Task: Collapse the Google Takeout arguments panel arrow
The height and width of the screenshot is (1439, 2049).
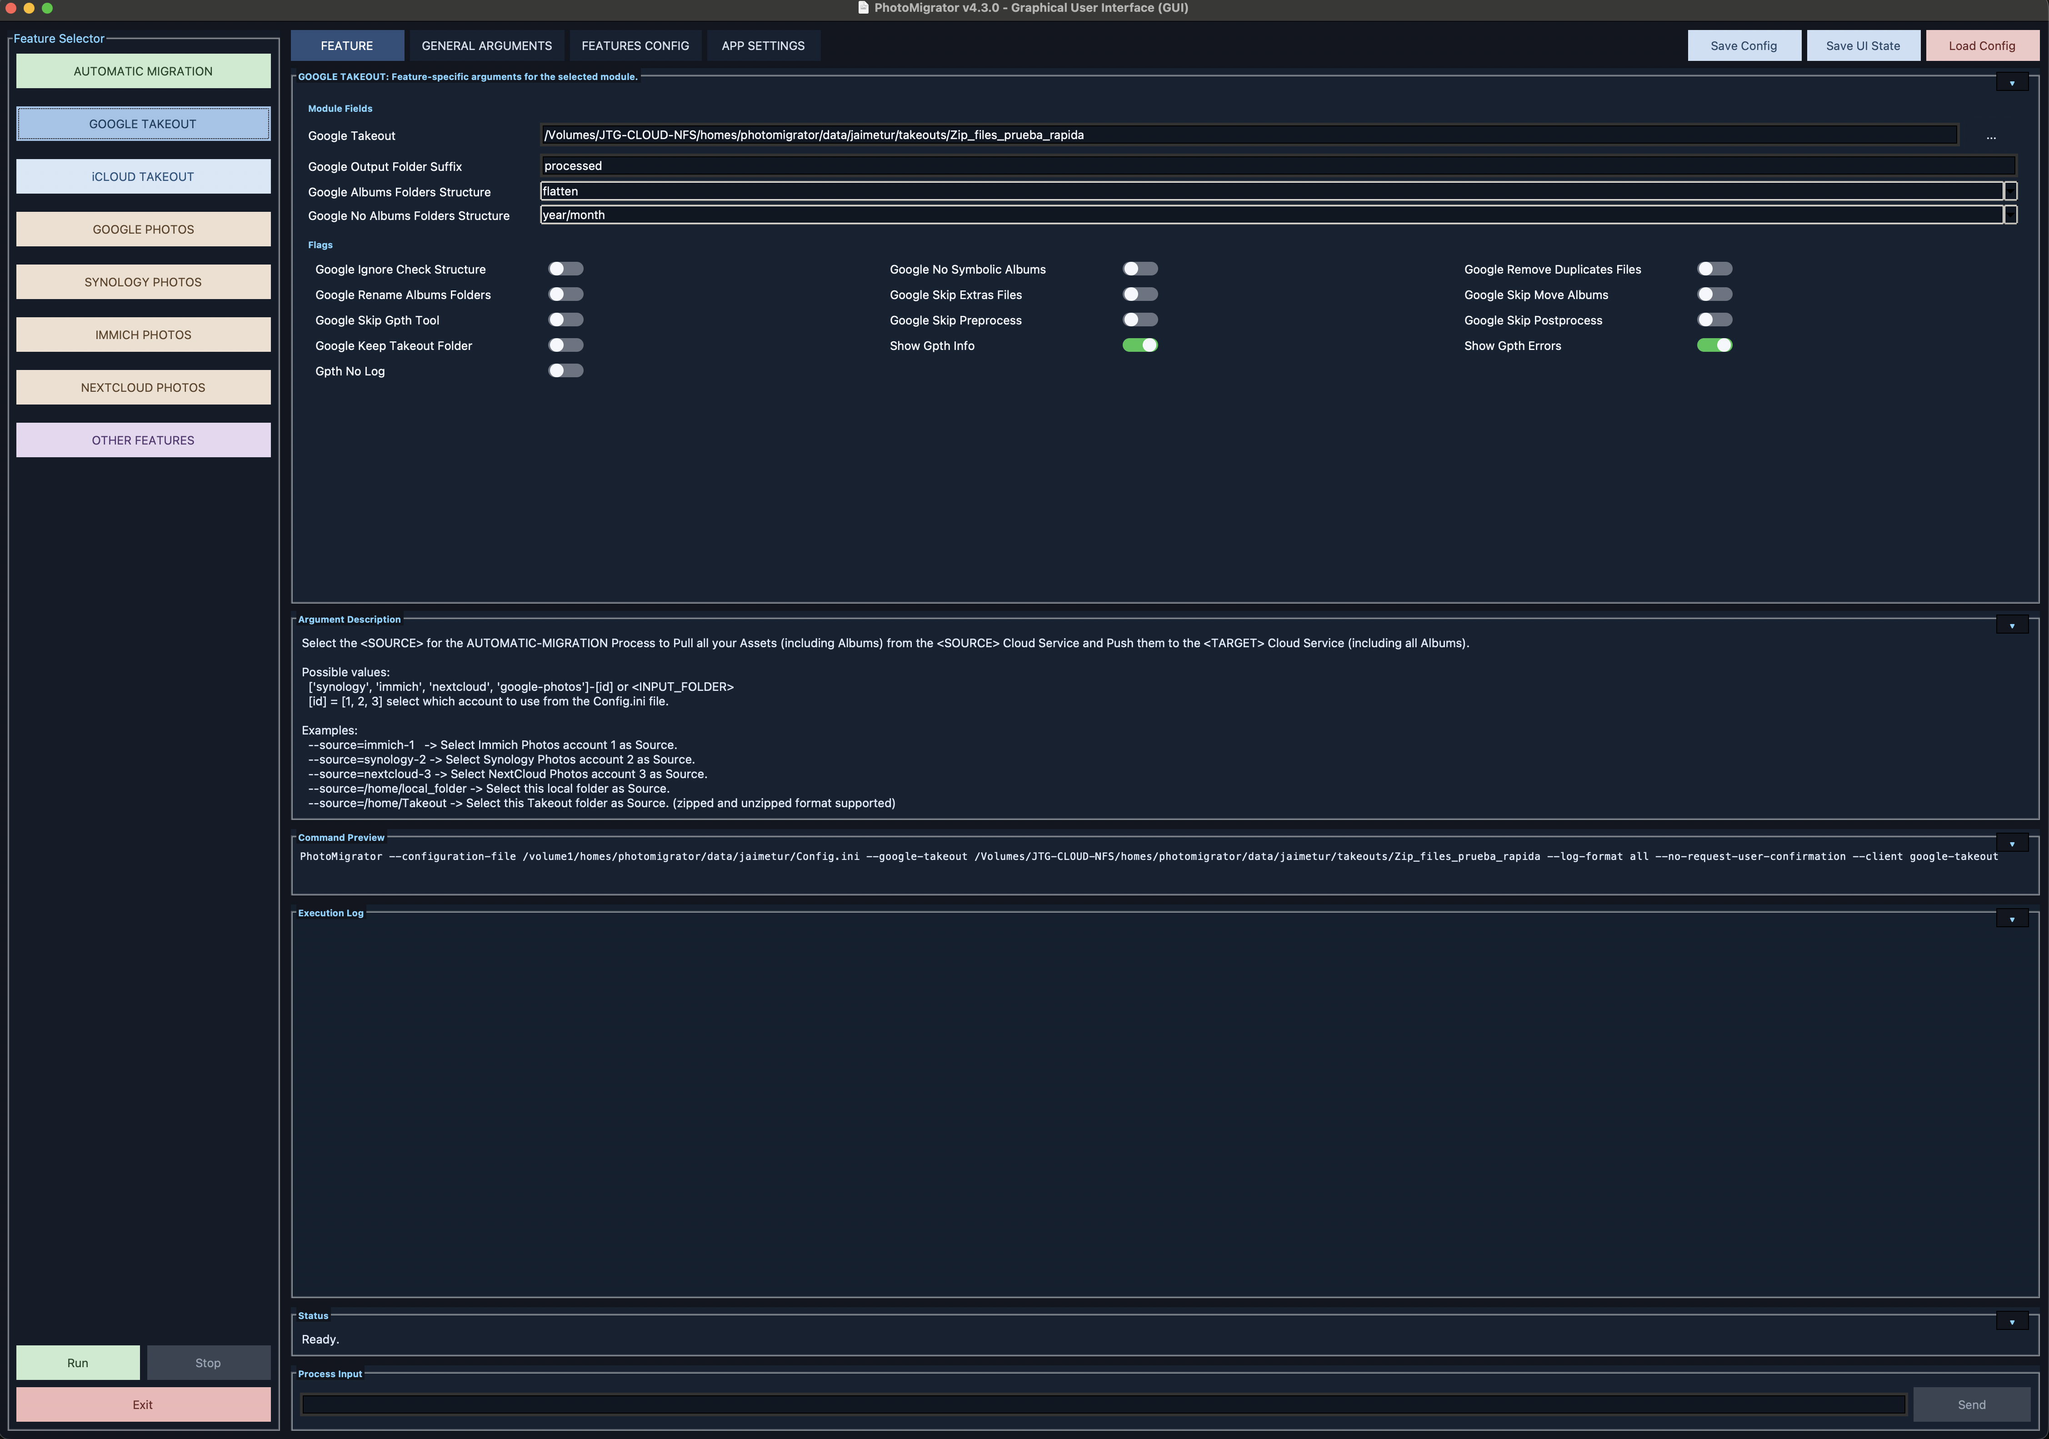Action: click(x=2012, y=83)
